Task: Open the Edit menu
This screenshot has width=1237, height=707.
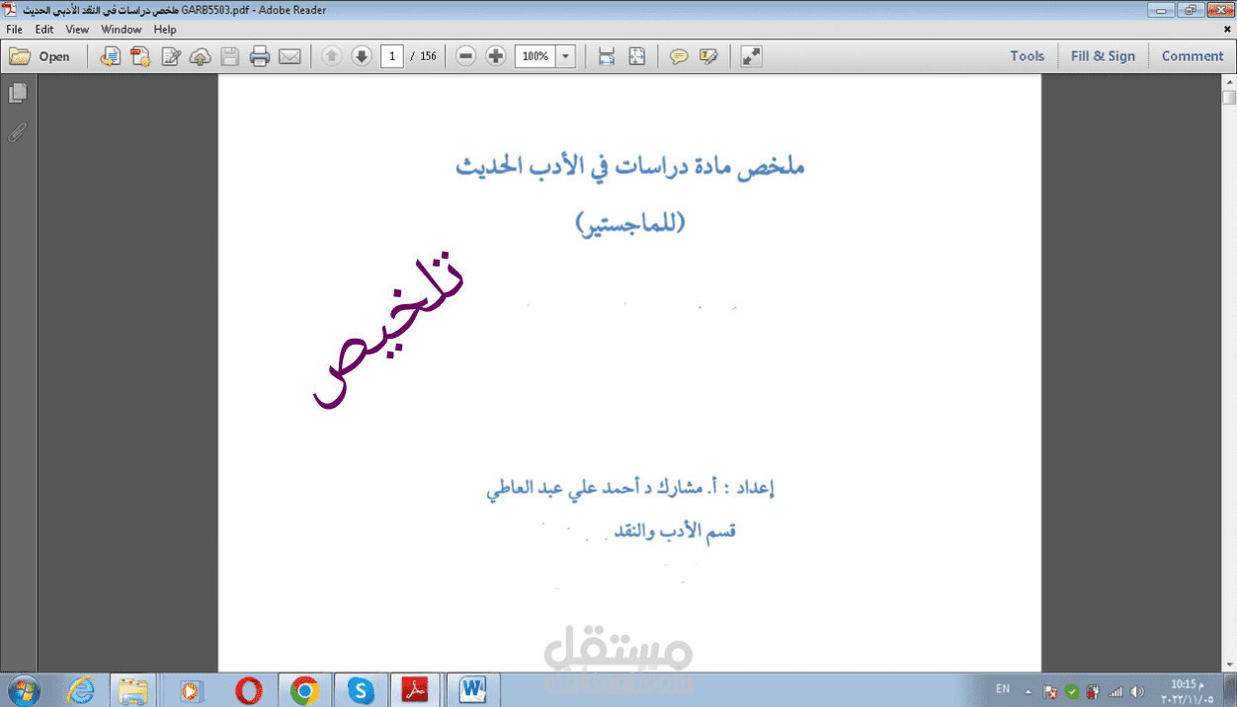Action: pos(44,30)
